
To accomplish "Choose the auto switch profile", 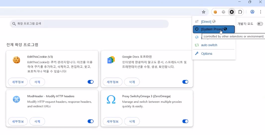I will 214,45.
